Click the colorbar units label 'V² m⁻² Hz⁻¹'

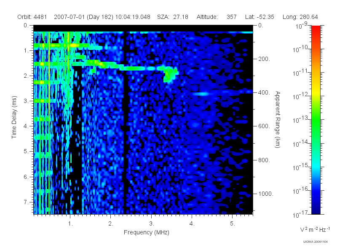[315, 229]
